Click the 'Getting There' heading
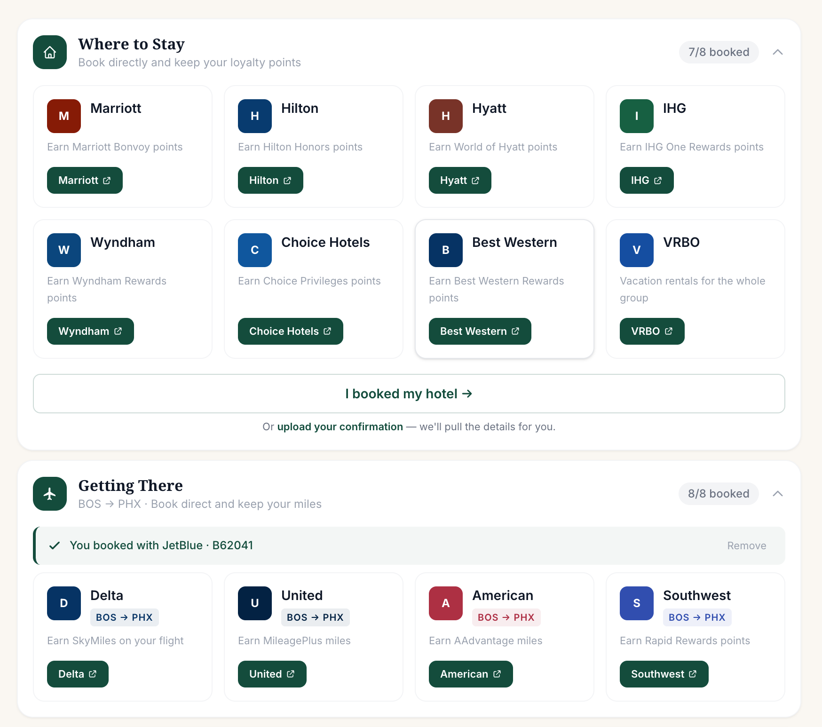This screenshot has width=822, height=727. pos(131,485)
